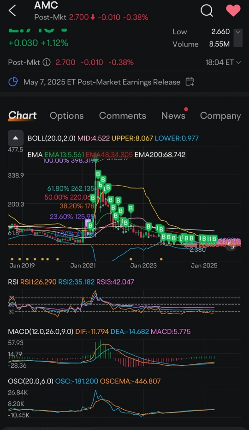Open the News tab
Image resolution: width=249 pixels, height=430 pixels.
coord(173,115)
